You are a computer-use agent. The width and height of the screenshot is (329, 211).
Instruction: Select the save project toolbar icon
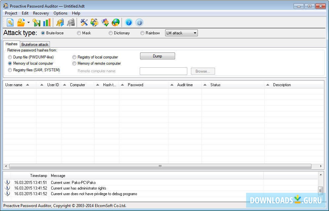coord(36,22)
